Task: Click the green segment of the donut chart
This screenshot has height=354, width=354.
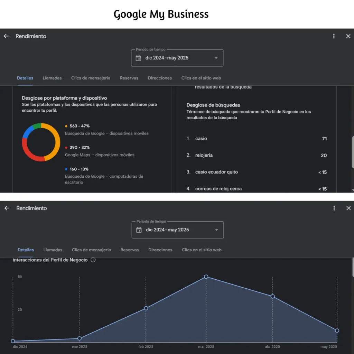Action: click(x=37, y=125)
